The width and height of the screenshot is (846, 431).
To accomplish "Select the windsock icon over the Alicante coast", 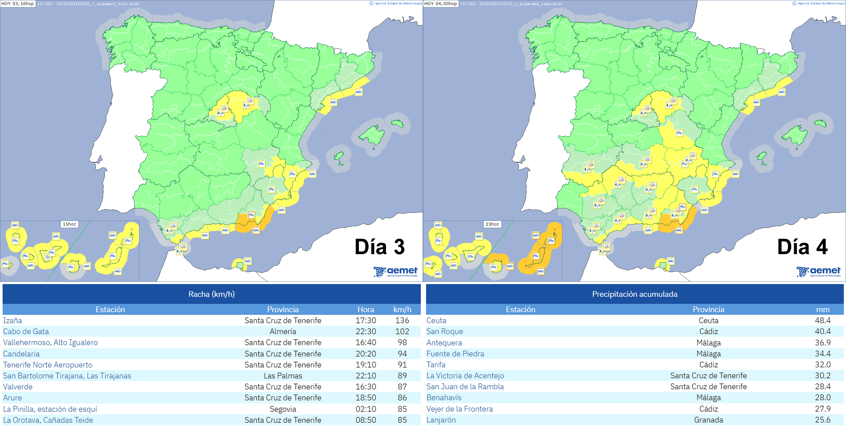I will pos(292,174).
